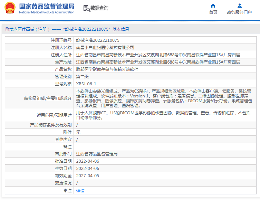Go to 首页 link

click(x=213, y=12)
